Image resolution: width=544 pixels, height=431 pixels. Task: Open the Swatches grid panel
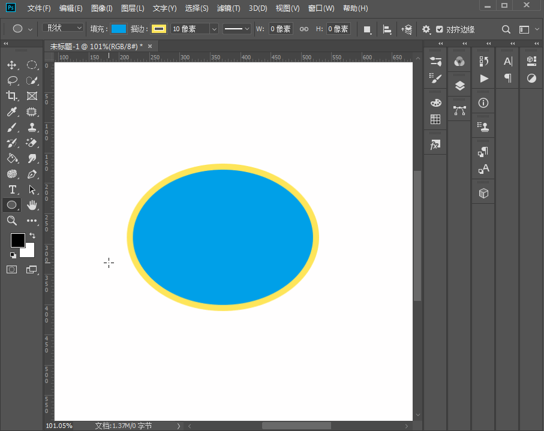tap(435, 119)
